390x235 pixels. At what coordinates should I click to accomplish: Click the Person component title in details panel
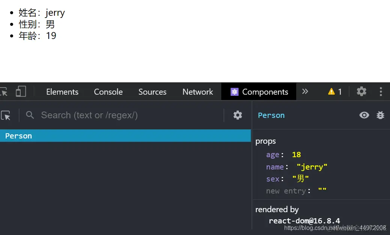tap(271, 115)
